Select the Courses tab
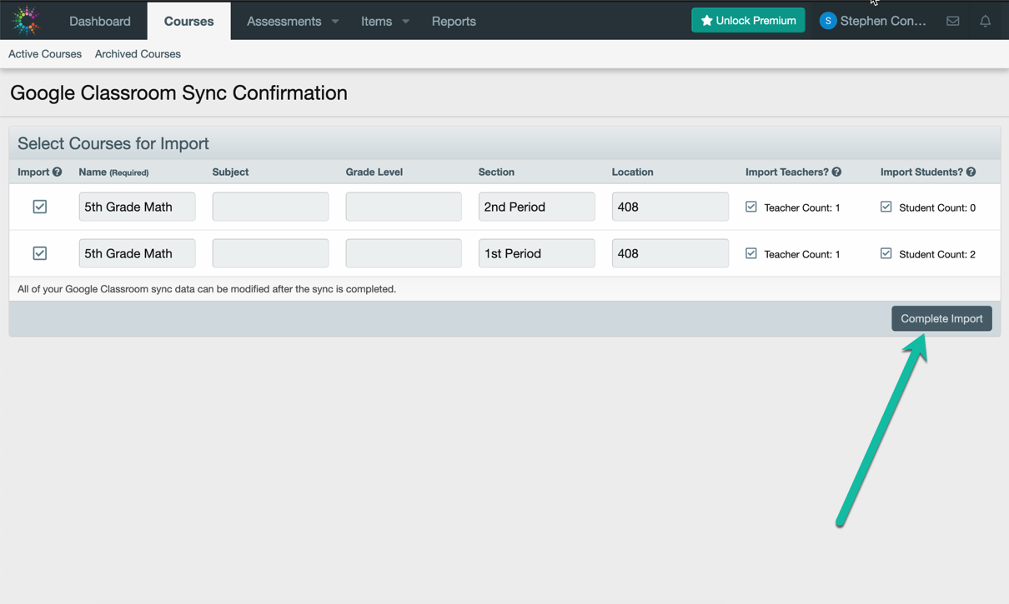This screenshot has width=1009, height=604. coord(188,21)
